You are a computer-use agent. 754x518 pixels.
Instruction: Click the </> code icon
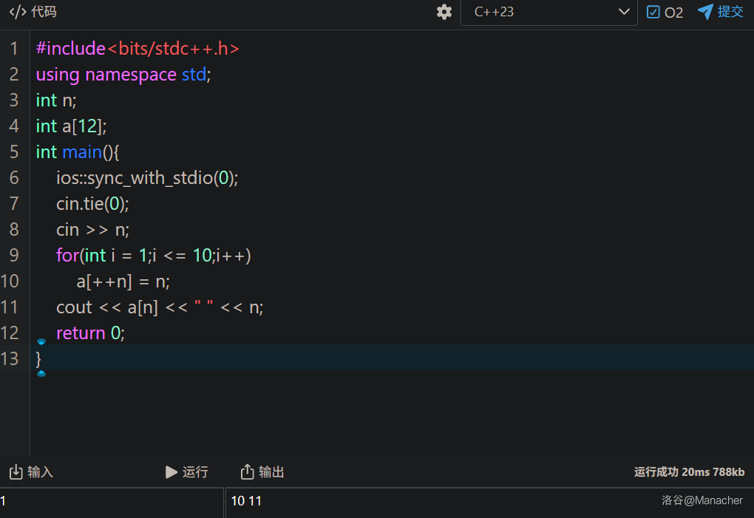coord(18,12)
